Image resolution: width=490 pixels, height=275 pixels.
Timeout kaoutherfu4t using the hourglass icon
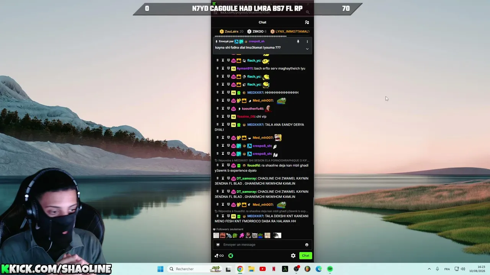(x=223, y=108)
